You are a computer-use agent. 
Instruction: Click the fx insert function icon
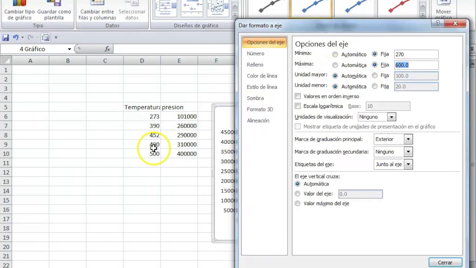click(x=107, y=49)
